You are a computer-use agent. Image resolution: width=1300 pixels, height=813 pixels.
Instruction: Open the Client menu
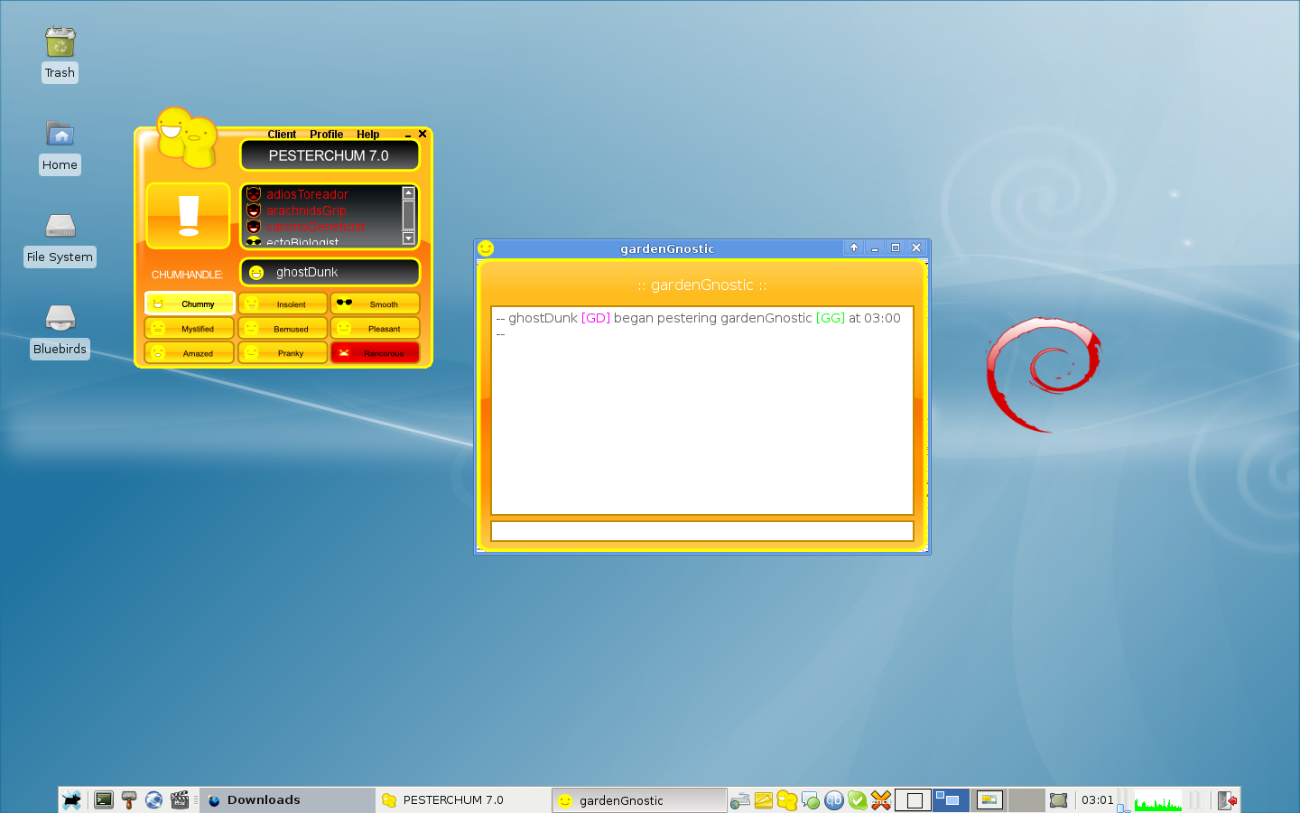(282, 135)
